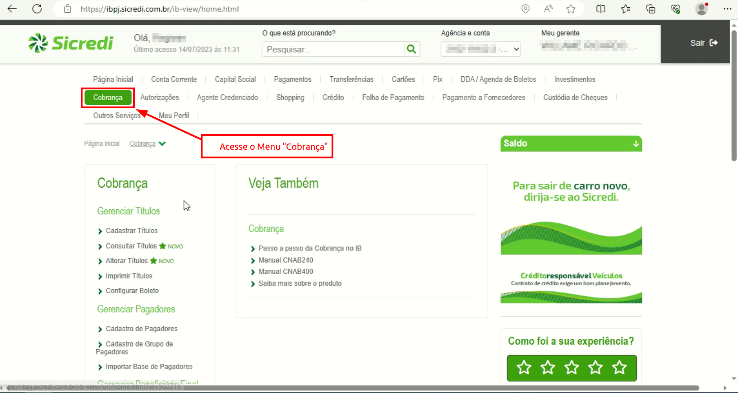Open the Agência e conta dropdown

coord(480,49)
